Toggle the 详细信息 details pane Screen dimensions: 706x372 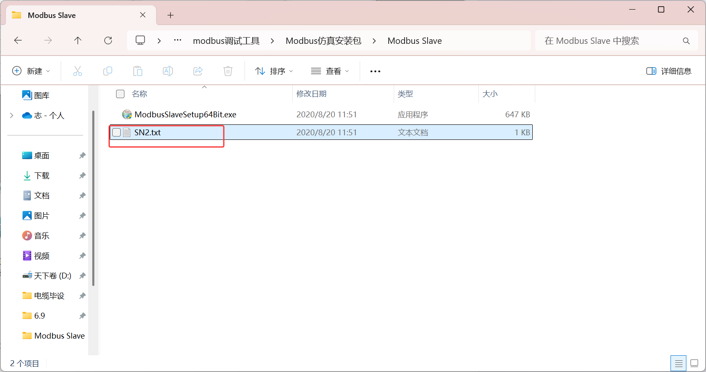(x=669, y=71)
